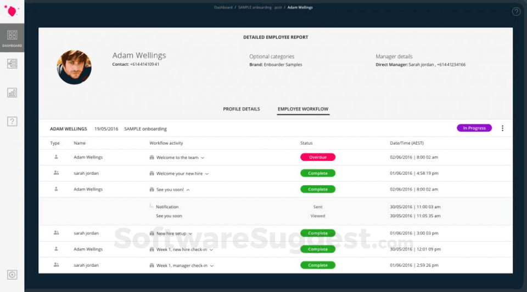Select the Employee Workflow tab
Viewport: 527px width, 292px height.
click(x=303, y=109)
